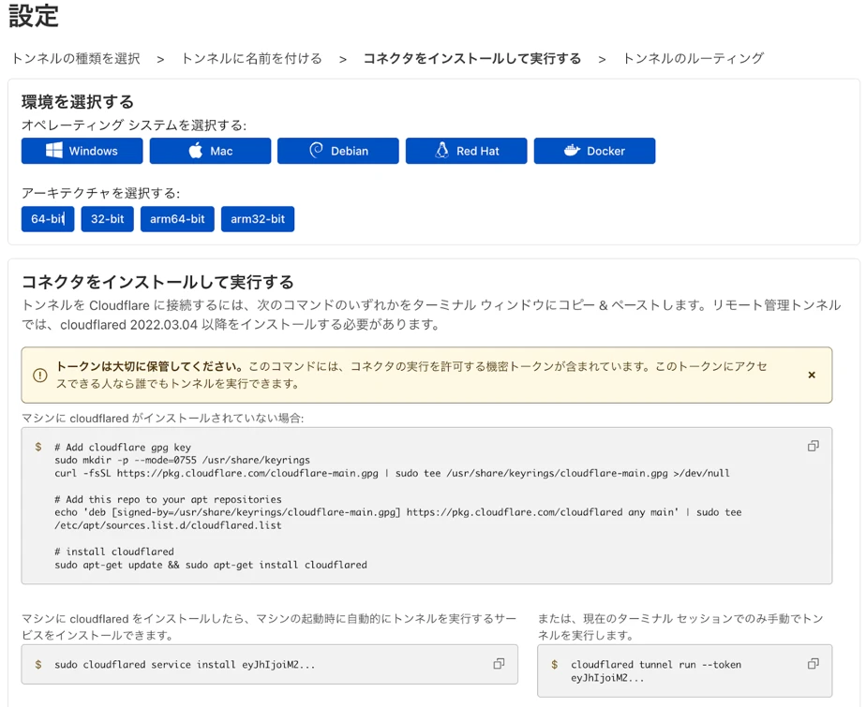Pick the 32-bit architecture
866x707 pixels.
[x=107, y=219]
